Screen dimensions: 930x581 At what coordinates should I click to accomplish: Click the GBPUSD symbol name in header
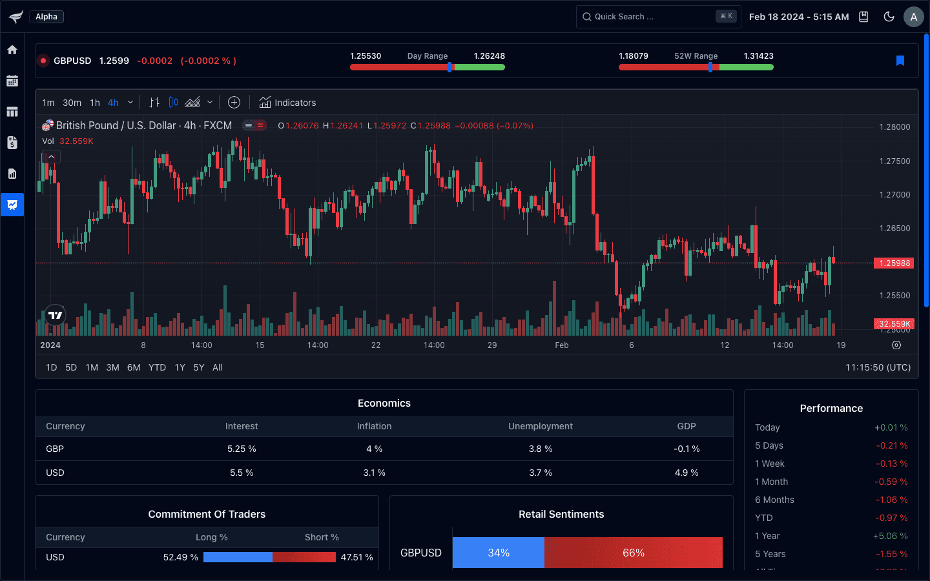[x=72, y=61]
